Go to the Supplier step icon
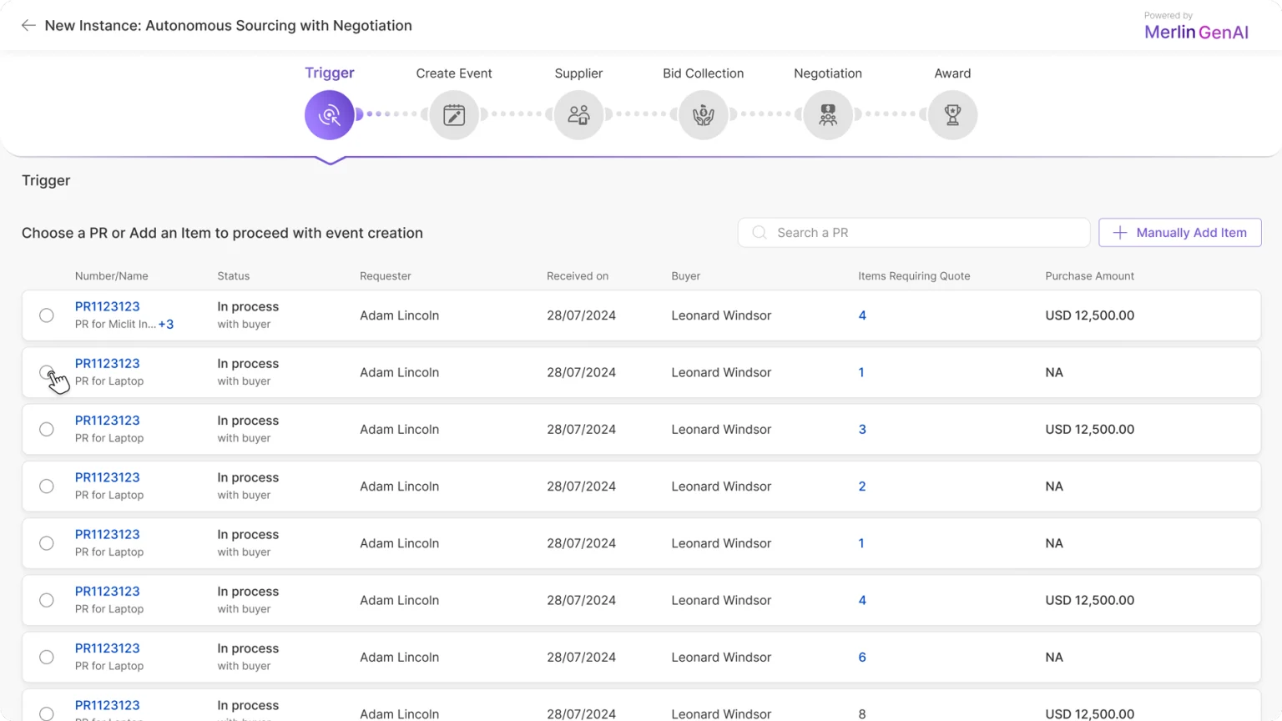Image resolution: width=1282 pixels, height=721 pixels. [x=578, y=115]
